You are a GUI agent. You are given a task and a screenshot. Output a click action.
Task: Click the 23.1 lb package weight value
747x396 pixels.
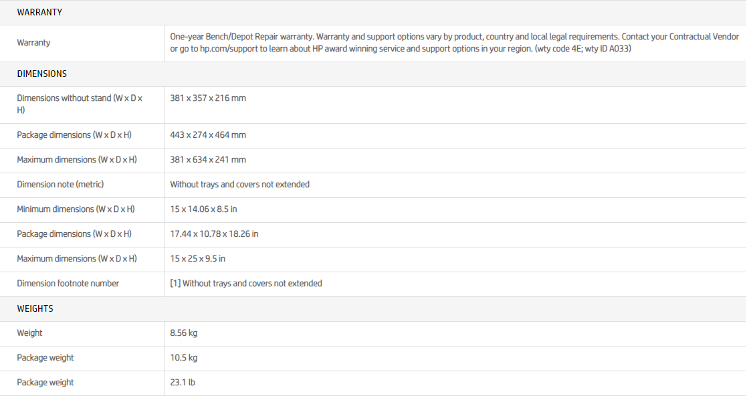[x=183, y=383]
